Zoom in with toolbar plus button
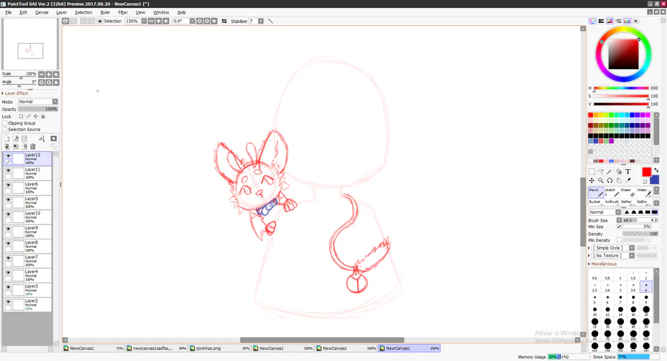This screenshot has height=361, width=667. [x=159, y=21]
